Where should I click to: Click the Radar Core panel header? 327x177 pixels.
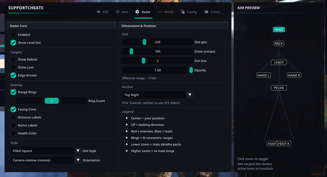(x=62, y=26)
